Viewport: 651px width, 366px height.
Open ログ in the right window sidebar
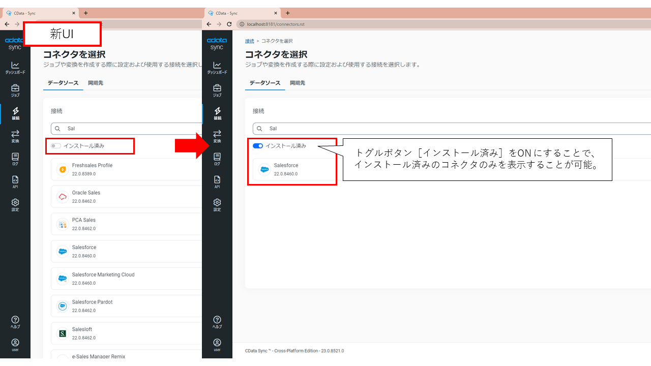pos(217,159)
